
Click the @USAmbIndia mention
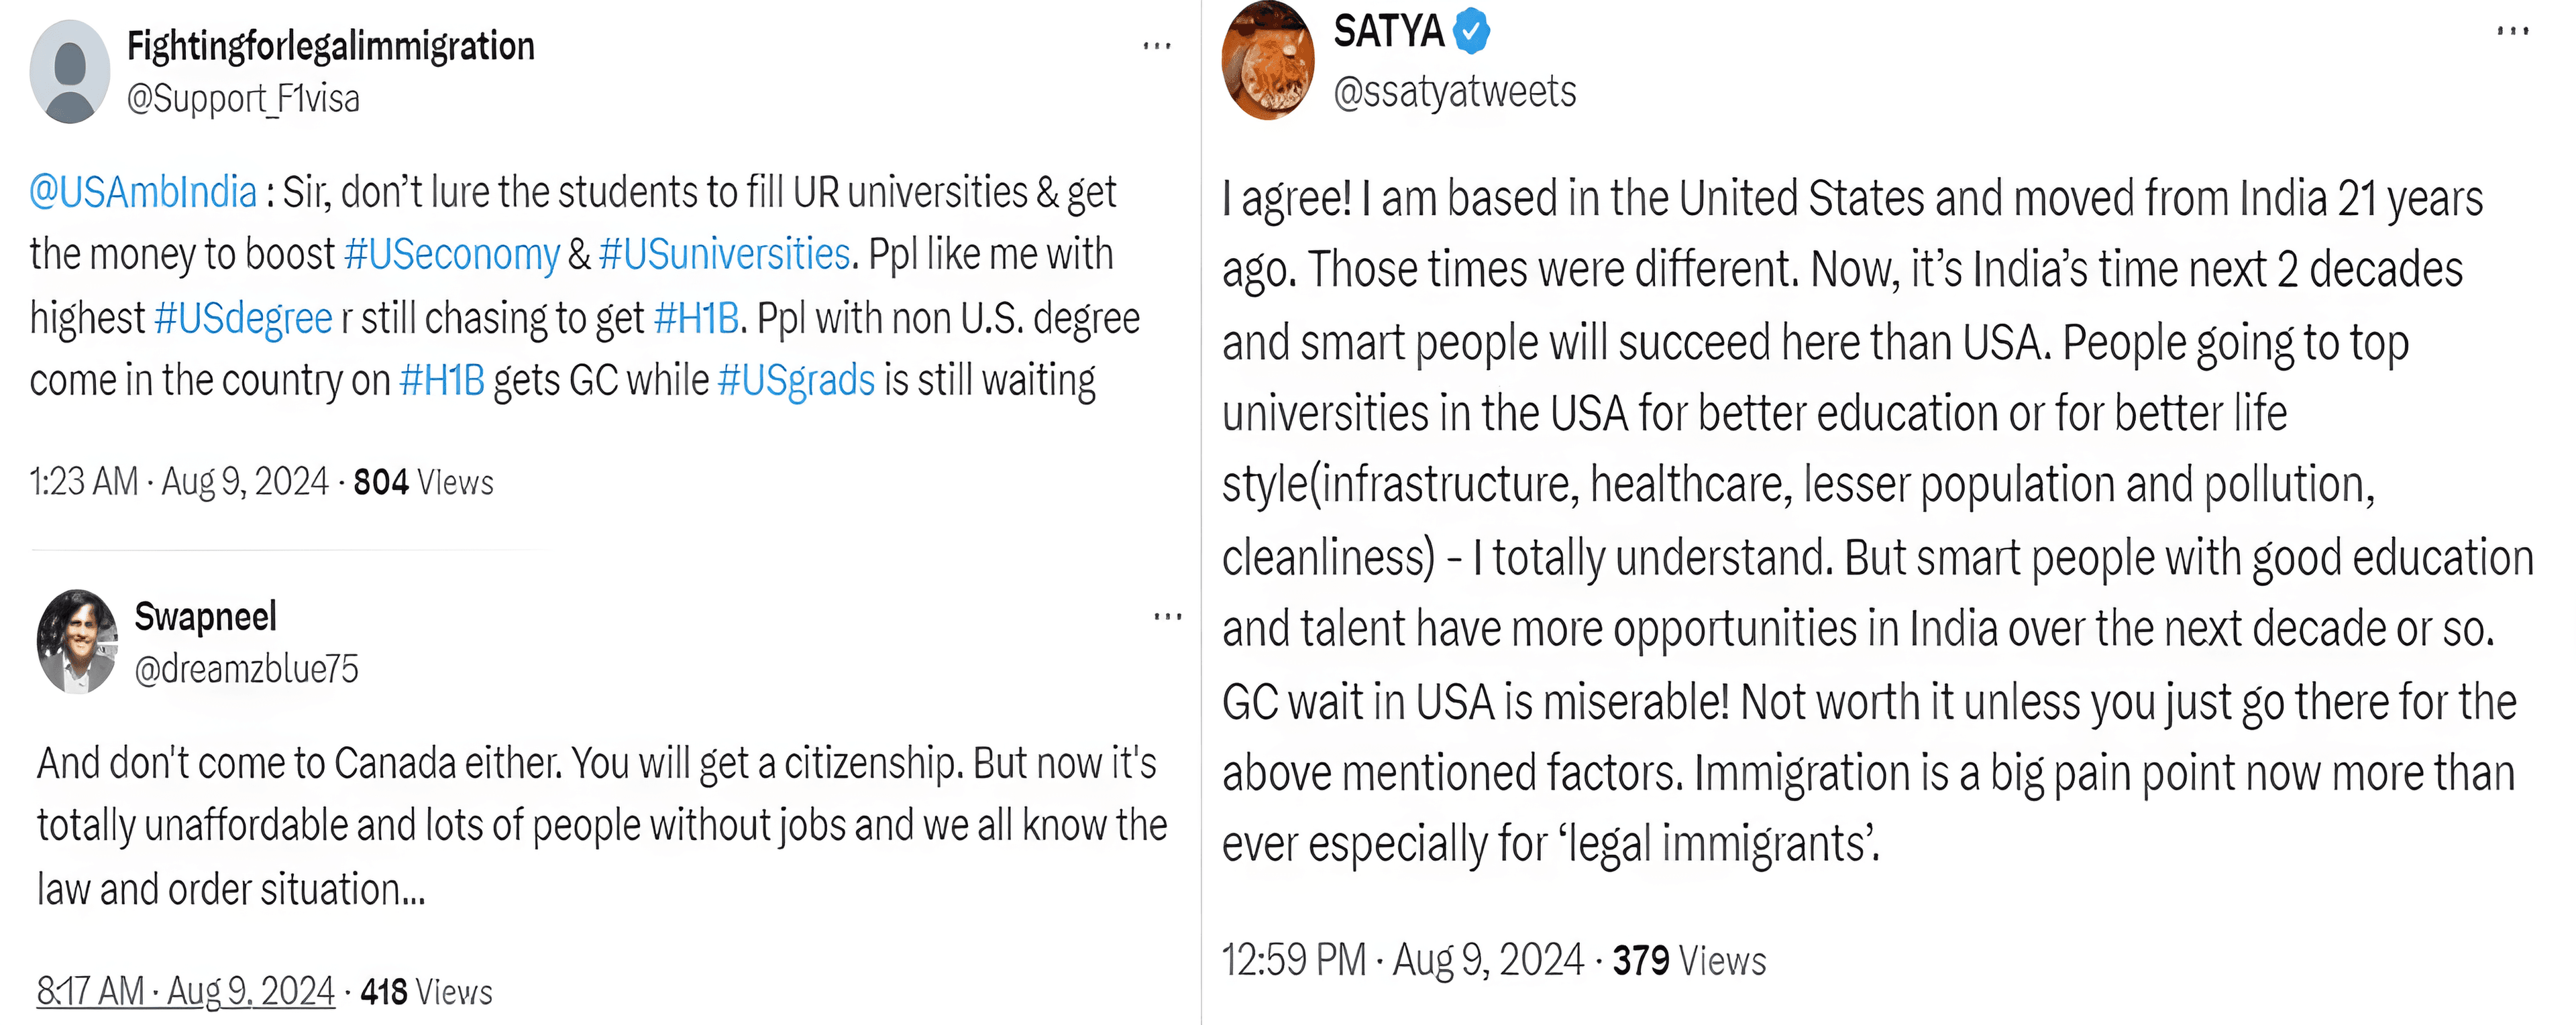(x=143, y=192)
